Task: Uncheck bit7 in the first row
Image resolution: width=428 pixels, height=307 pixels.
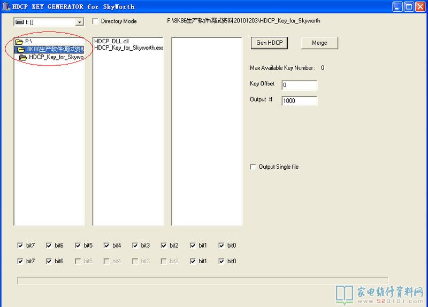Action: pyautogui.click(x=20, y=246)
